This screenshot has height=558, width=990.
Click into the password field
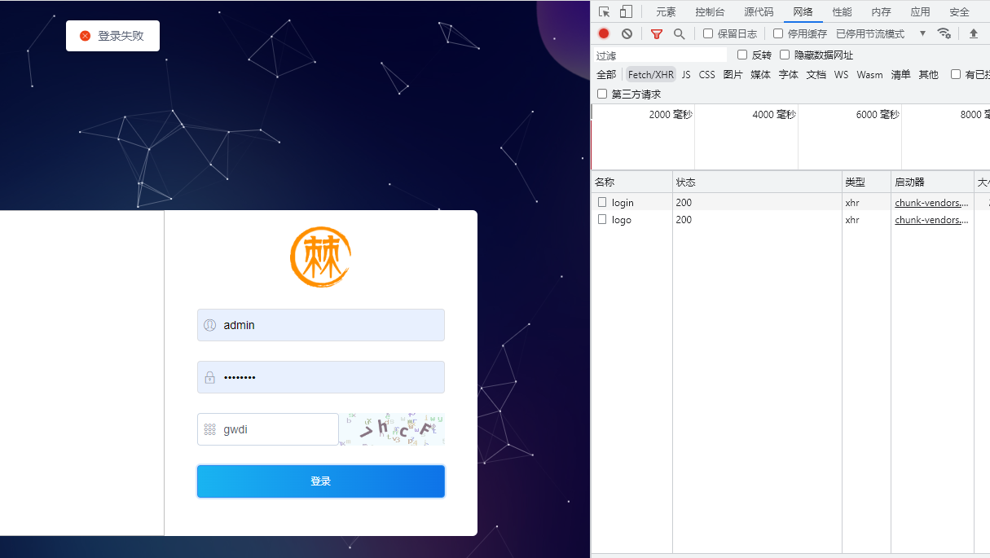[321, 377]
